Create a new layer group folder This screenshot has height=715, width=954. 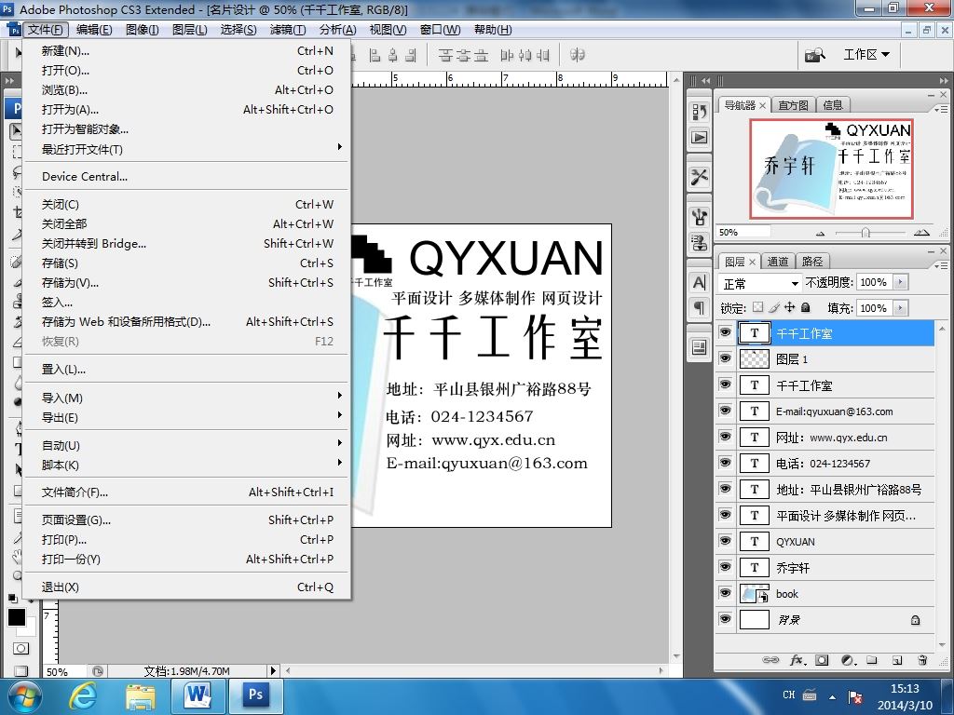(872, 660)
